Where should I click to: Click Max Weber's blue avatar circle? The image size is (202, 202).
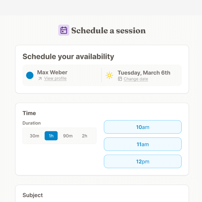[30, 75]
